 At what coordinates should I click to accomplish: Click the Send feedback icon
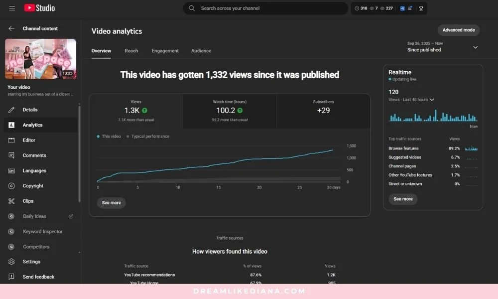(x=11, y=277)
